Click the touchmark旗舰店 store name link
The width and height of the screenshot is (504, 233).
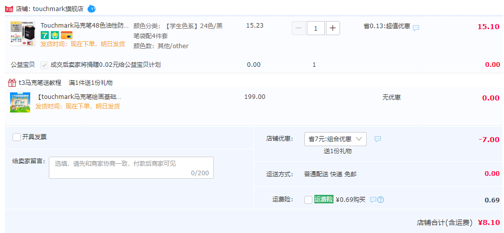[x=58, y=9]
